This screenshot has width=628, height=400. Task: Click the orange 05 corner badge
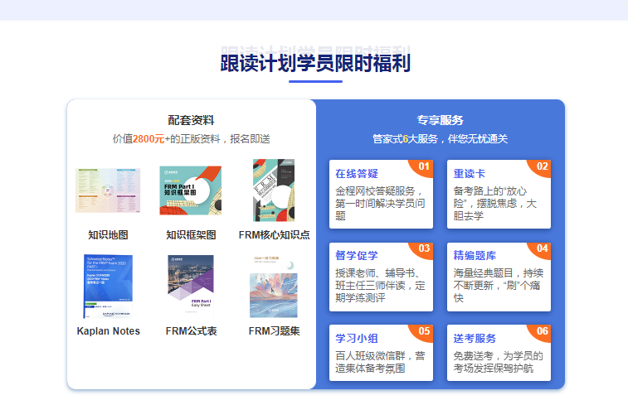click(423, 331)
